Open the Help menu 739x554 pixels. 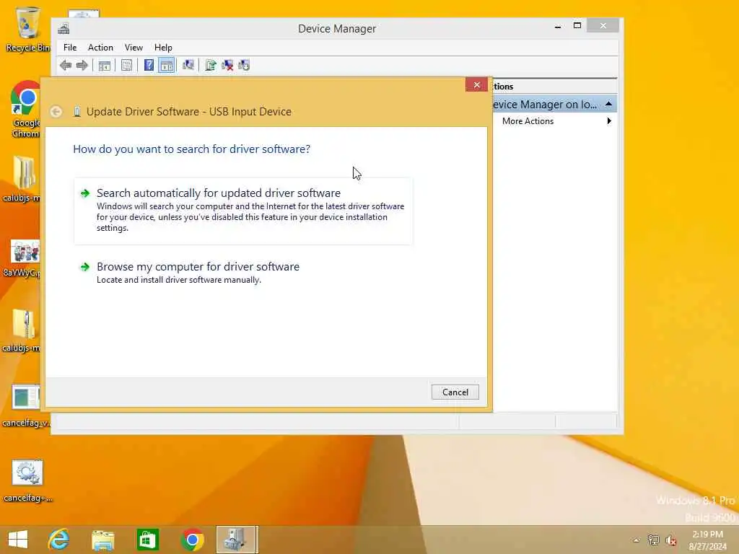tap(163, 48)
